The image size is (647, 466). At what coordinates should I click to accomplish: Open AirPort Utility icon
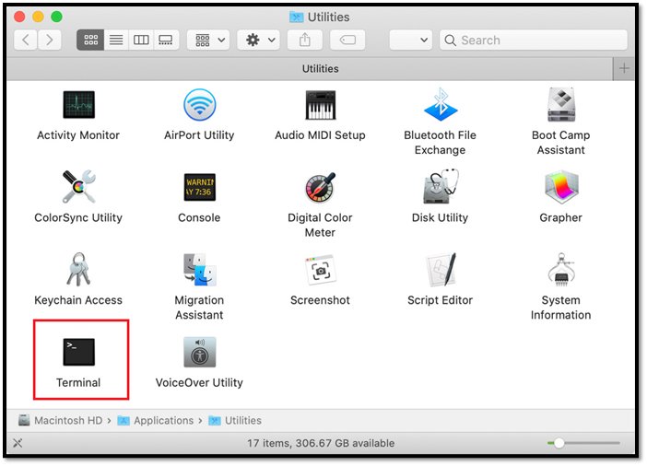pyautogui.click(x=199, y=105)
